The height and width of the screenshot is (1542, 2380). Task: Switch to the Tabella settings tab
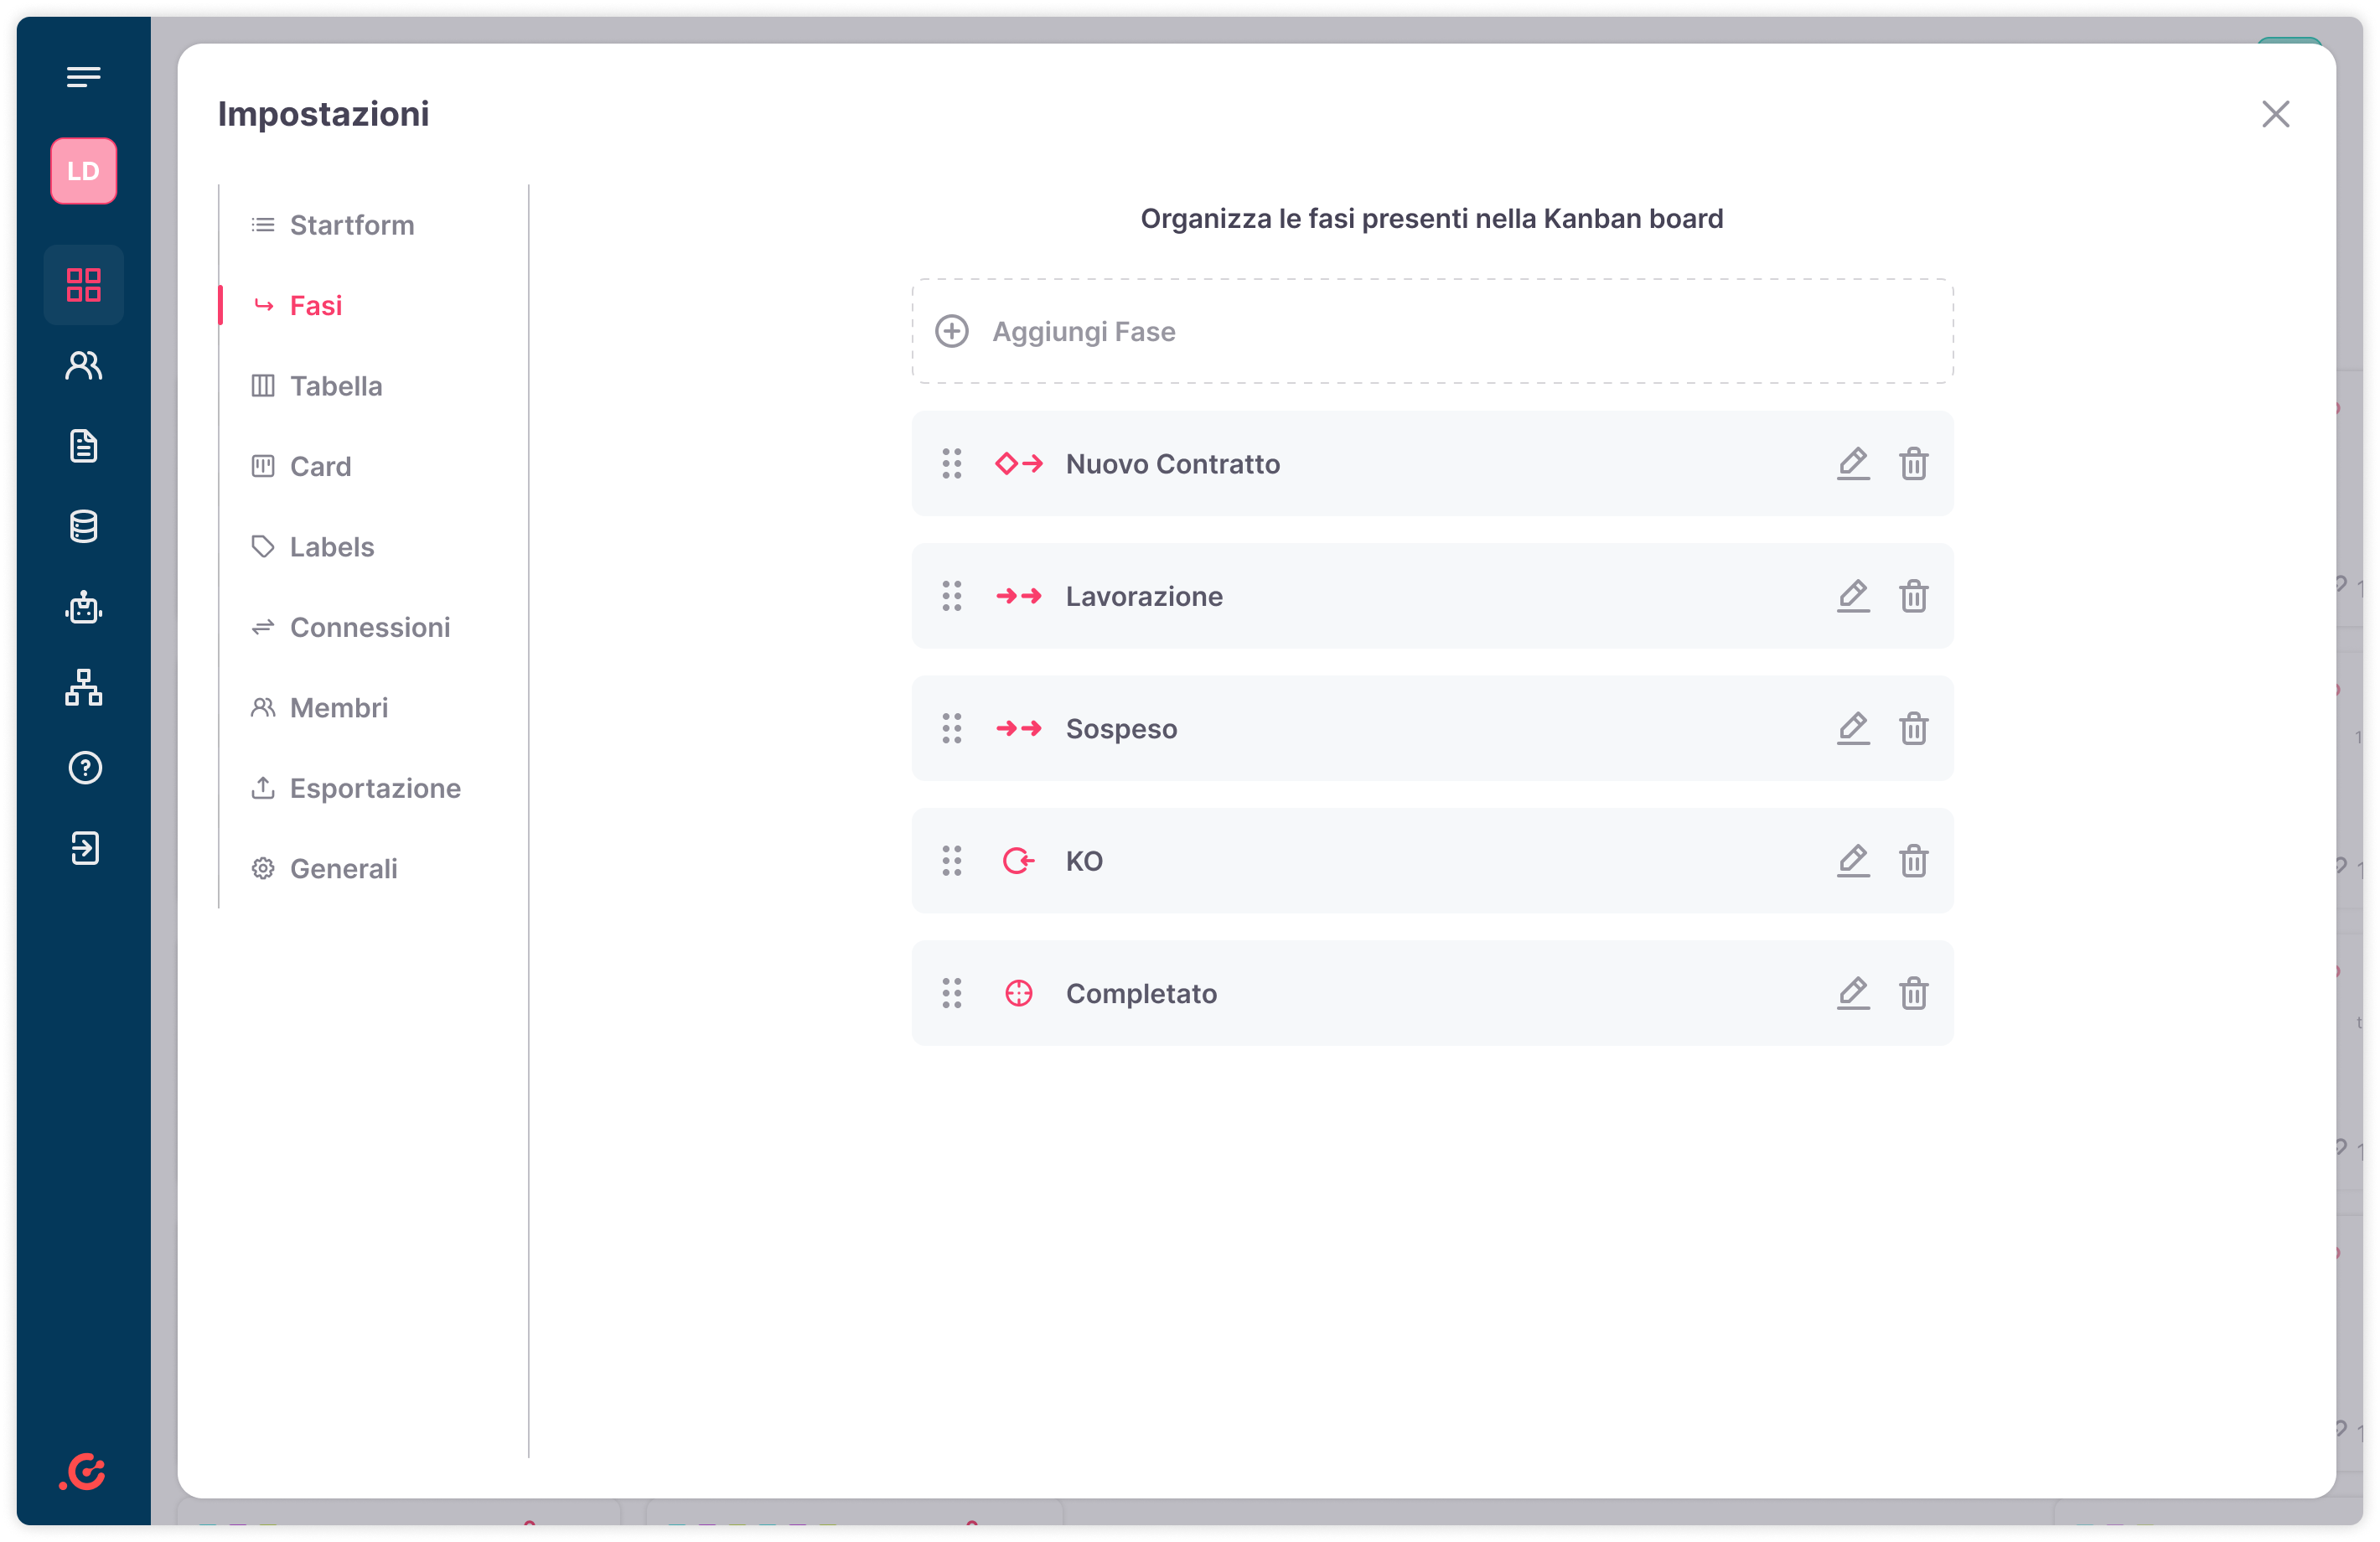[x=335, y=386]
